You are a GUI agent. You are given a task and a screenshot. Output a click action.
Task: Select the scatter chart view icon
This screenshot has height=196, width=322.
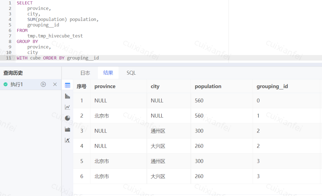(x=67, y=140)
